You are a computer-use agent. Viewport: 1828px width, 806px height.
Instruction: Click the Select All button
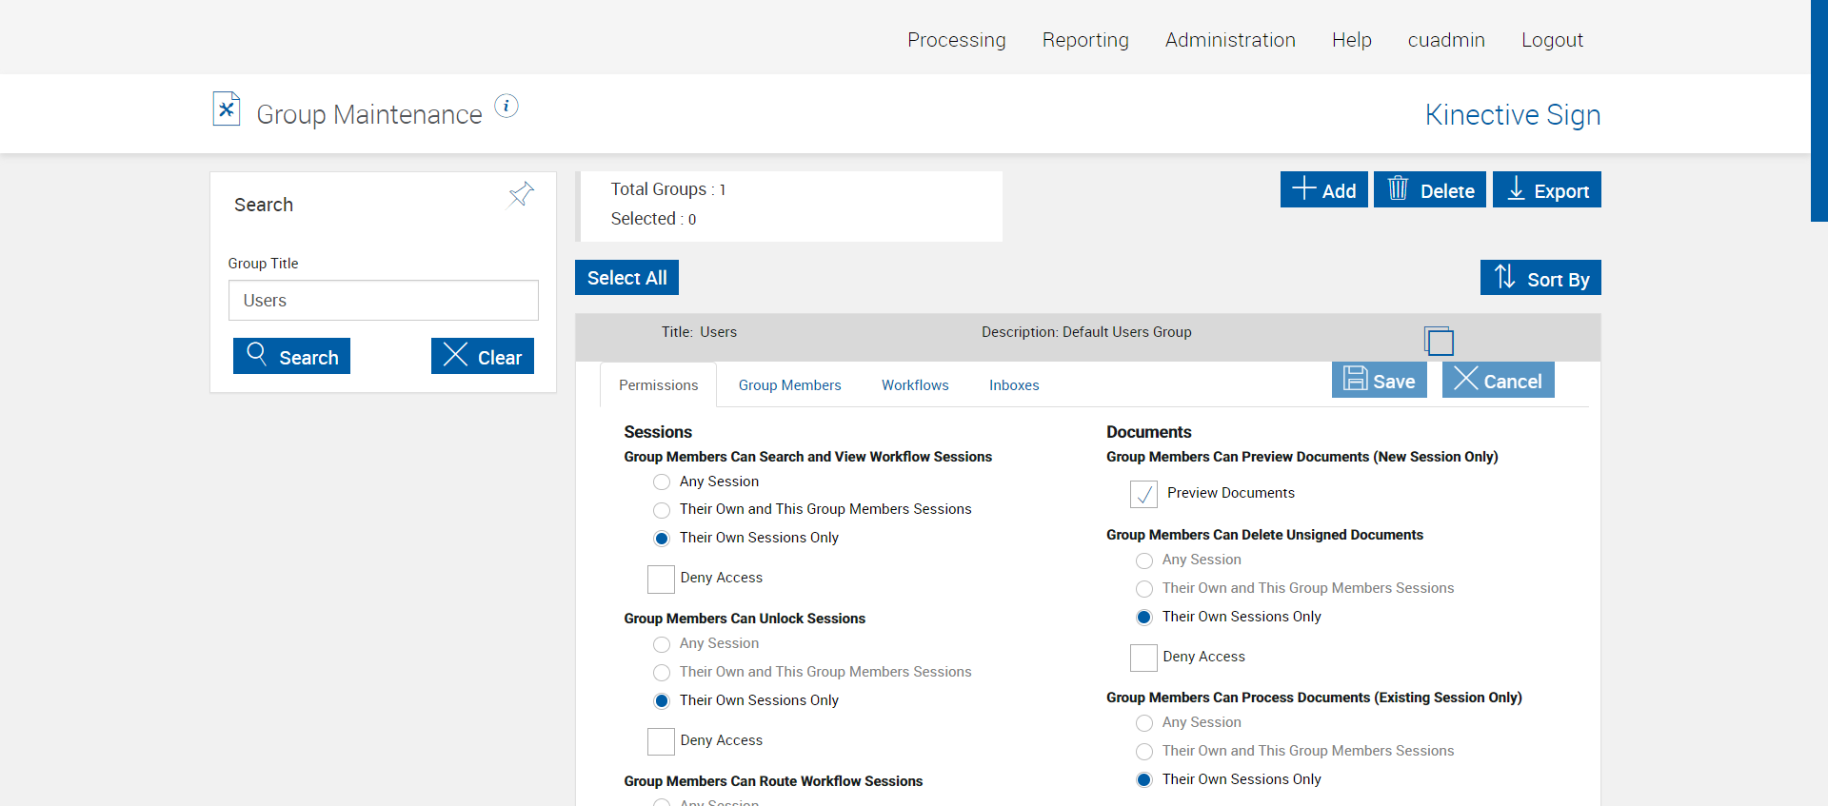coord(626,278)
